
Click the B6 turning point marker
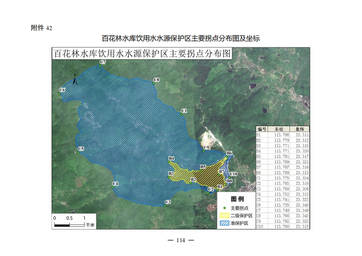click(x=227, y=157)
